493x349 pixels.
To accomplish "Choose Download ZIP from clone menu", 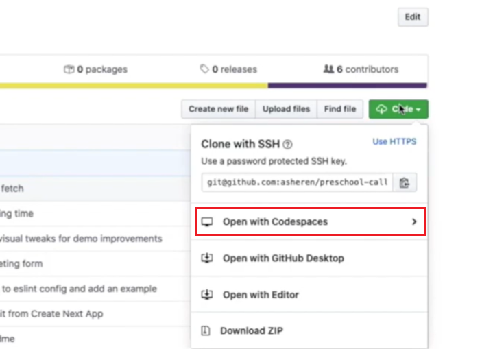I will pyautogui.click(x=251, y=330).
